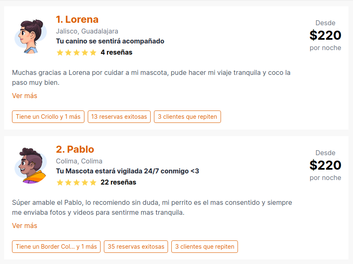Viewport: 353px width, 264px height.
Task: Click the '13 reservas exitosas' tag
Action: click(119, 117)
